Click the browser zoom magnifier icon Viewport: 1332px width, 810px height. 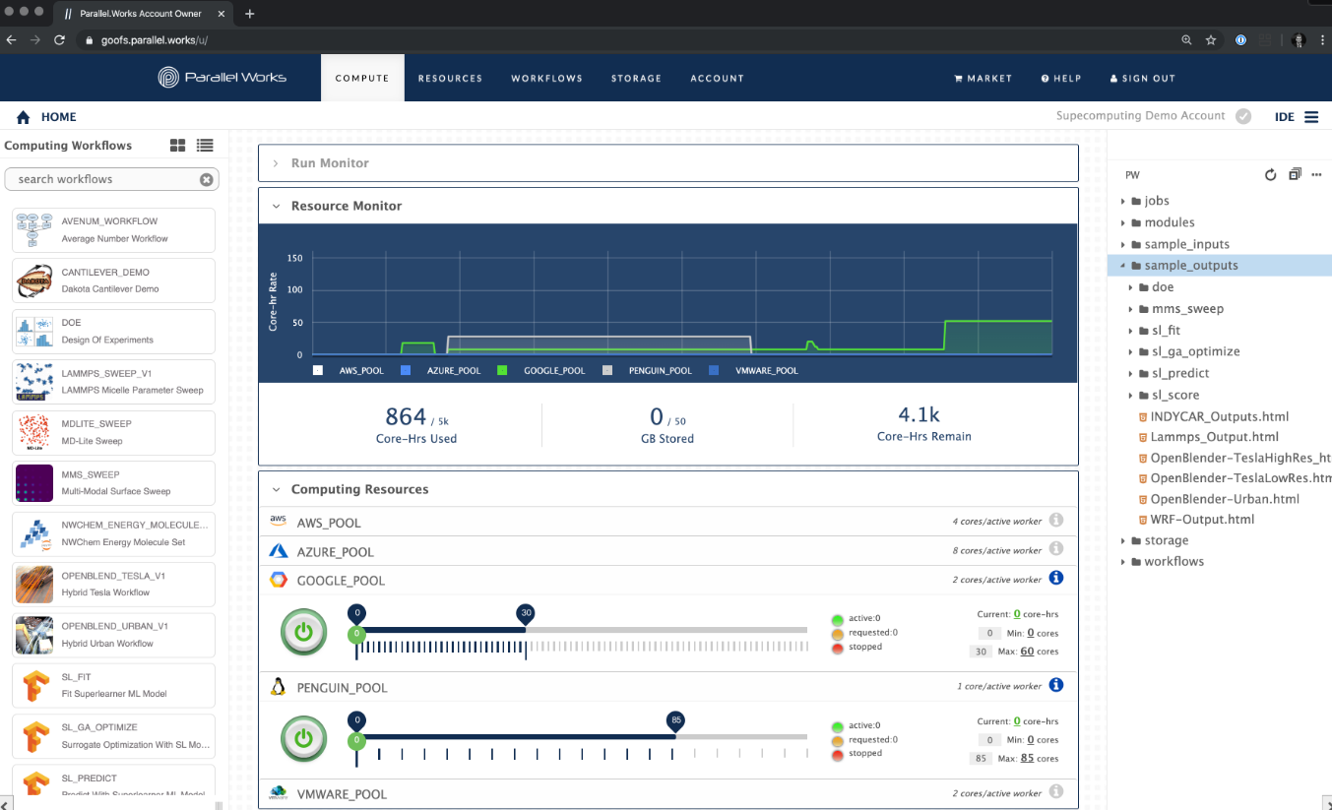pos(1185,40)
